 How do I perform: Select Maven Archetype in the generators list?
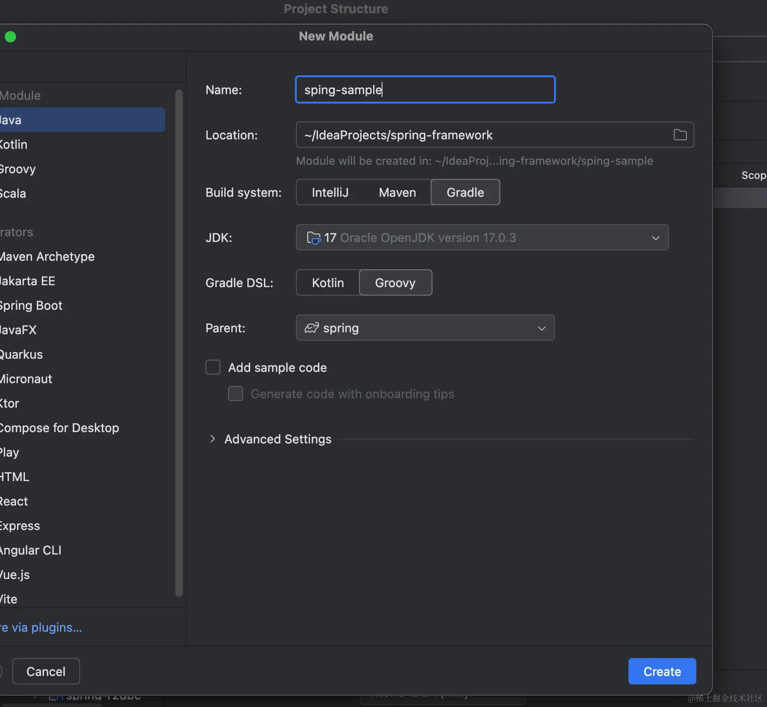(47, 257)
